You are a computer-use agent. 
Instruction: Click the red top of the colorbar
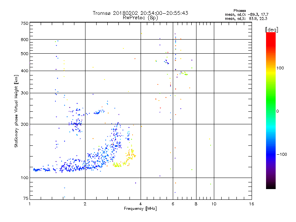click(x=271, y=38)
